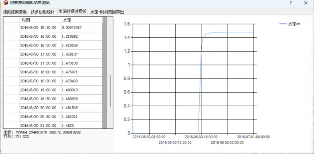Click the application icon in title bar
The image size is (314, 154).
tap(6, 3)
